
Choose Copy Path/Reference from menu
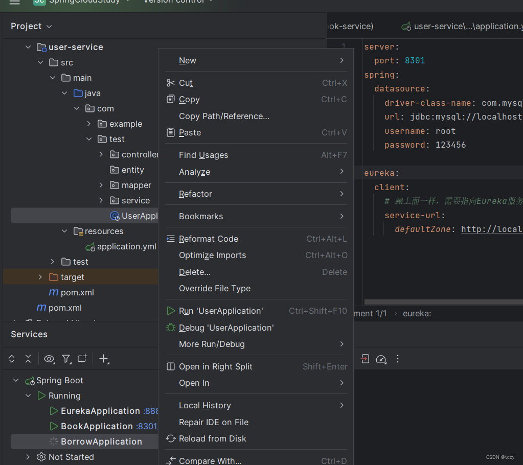point(256,116)
